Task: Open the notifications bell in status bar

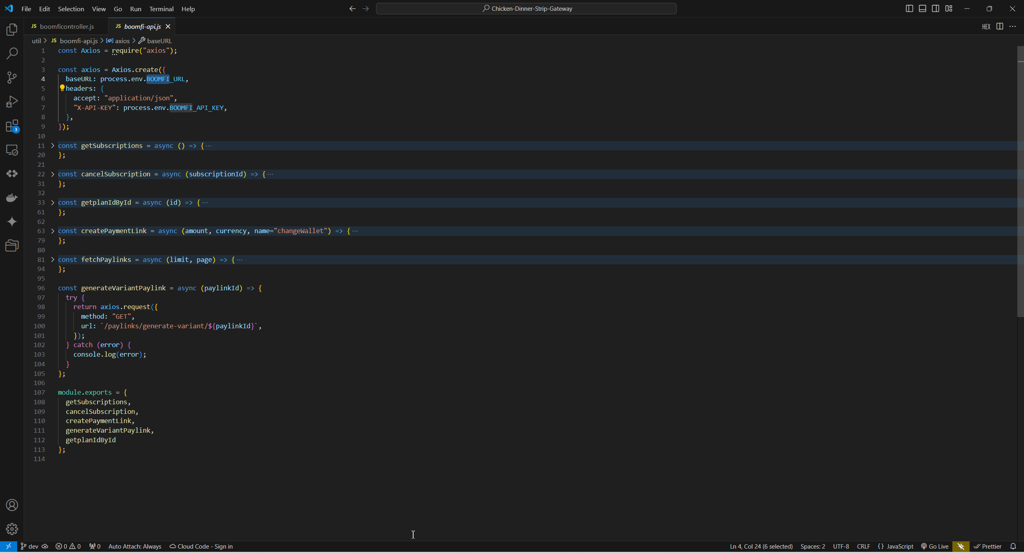Action: (1013, 546)
